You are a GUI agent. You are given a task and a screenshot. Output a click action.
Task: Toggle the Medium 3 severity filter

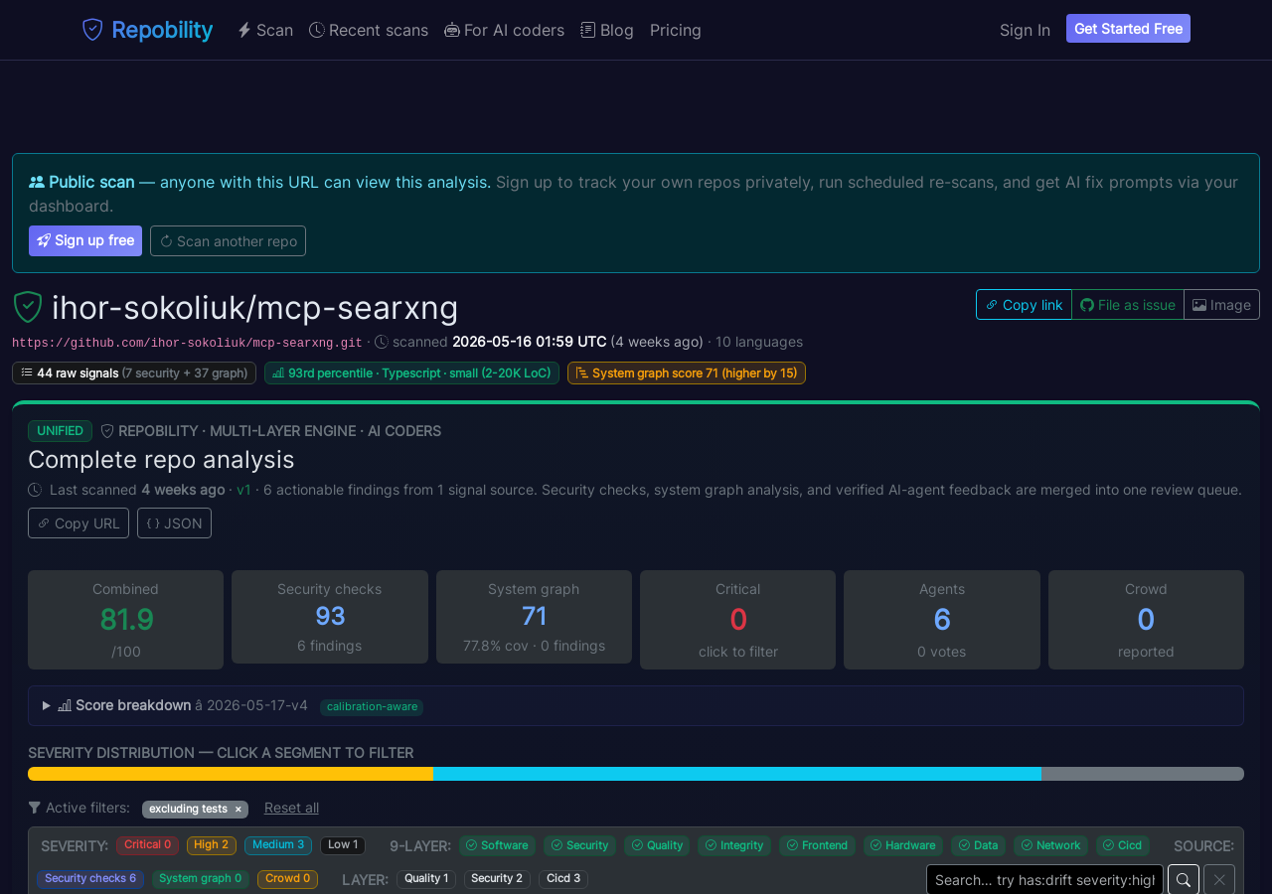click(278, 845)
